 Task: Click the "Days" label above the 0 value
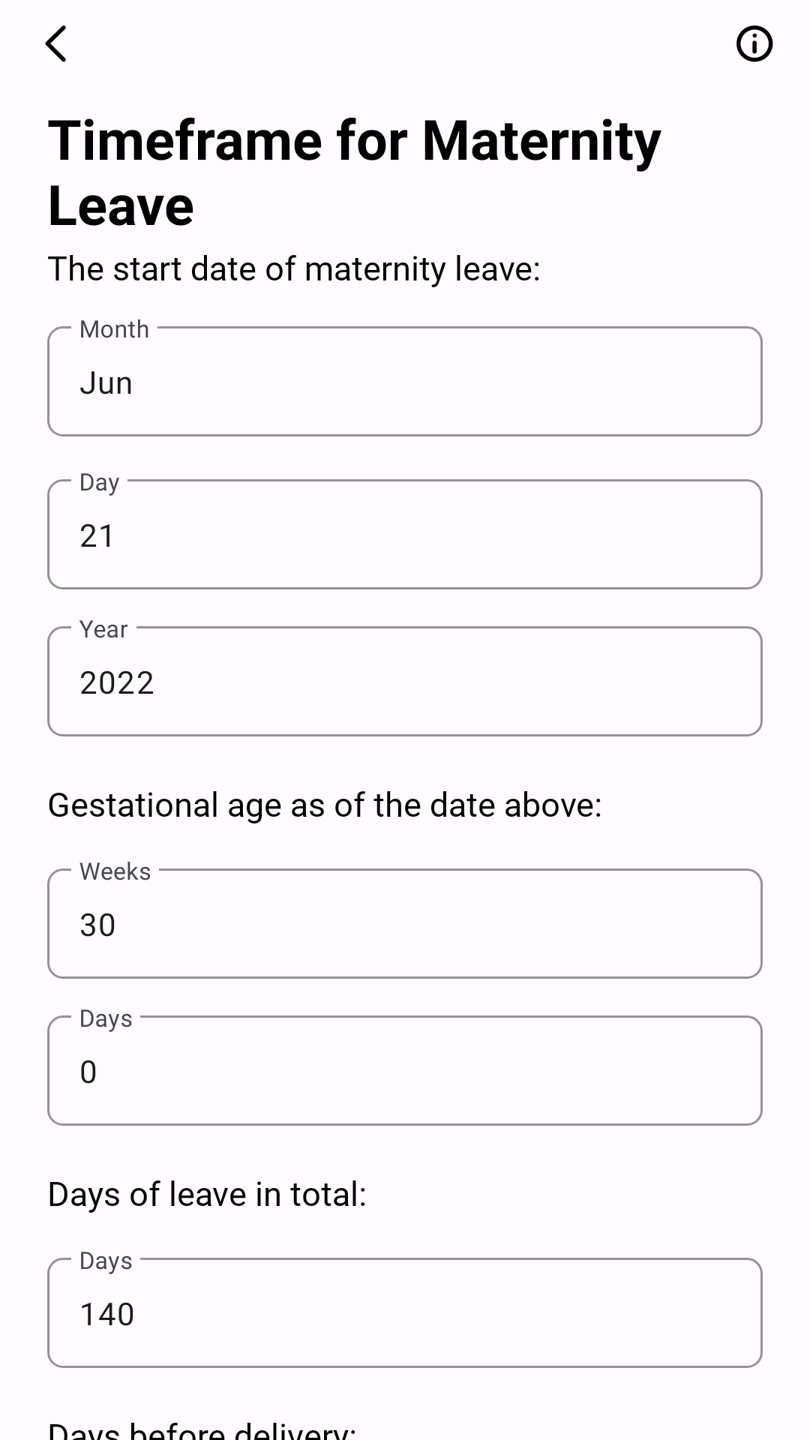pos(106,1018)
